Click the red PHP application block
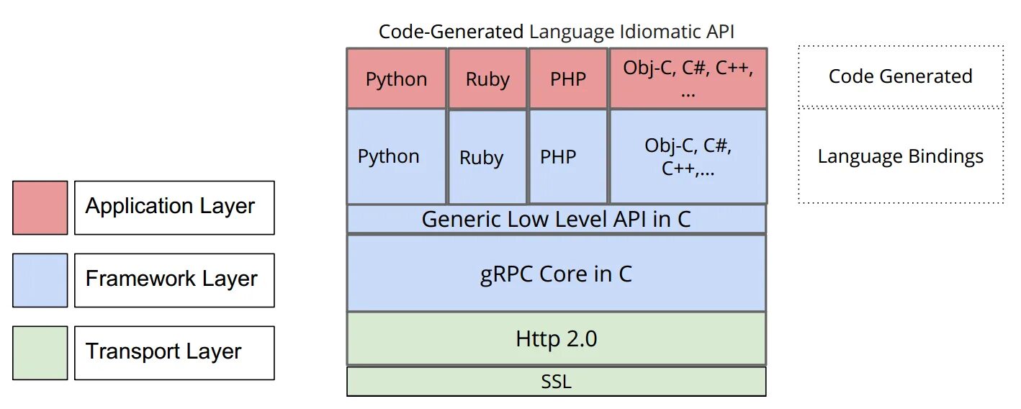The width and height of the screenshot is (1021, 409). click(568, 79)
